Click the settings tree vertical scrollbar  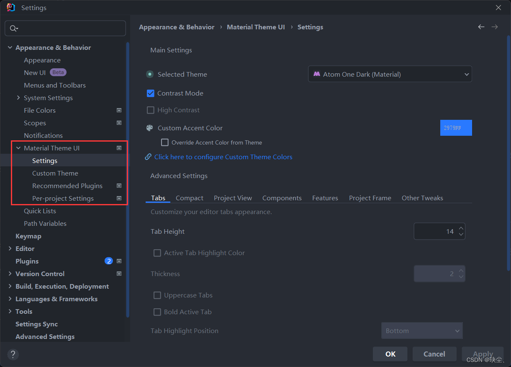(x=128, y=180)
